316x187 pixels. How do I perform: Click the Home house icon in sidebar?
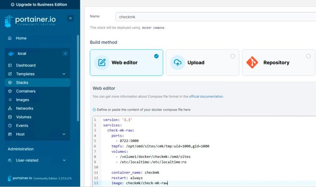coord(10,38)
